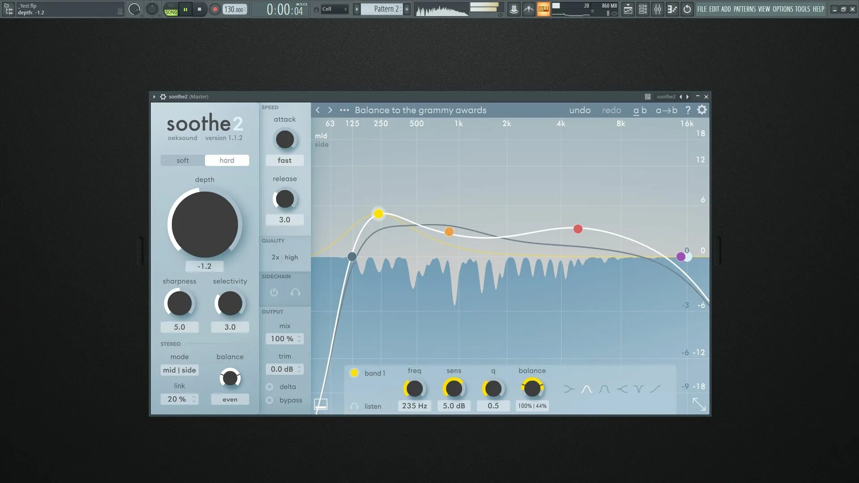Open the mixer view icon

click(x=658, y=9)
